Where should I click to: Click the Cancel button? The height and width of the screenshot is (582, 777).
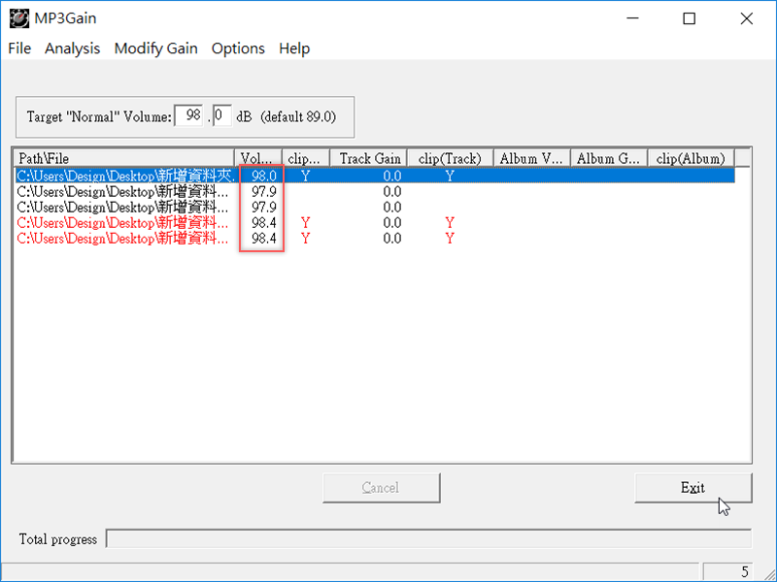pos(381,488)
